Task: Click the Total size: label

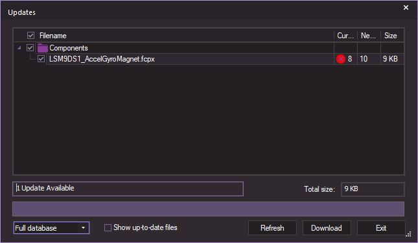Action: tap(319, 189)
